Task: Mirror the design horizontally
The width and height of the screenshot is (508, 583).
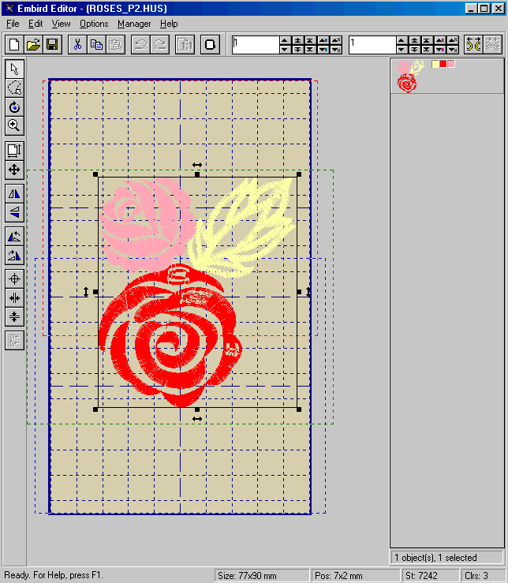Action: [x=14, y=193]
